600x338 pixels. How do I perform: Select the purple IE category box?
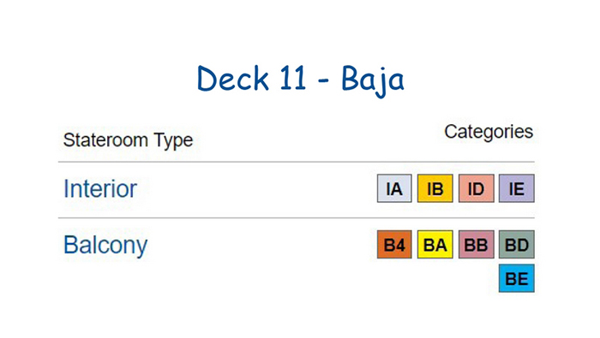(x=517, y=188)
